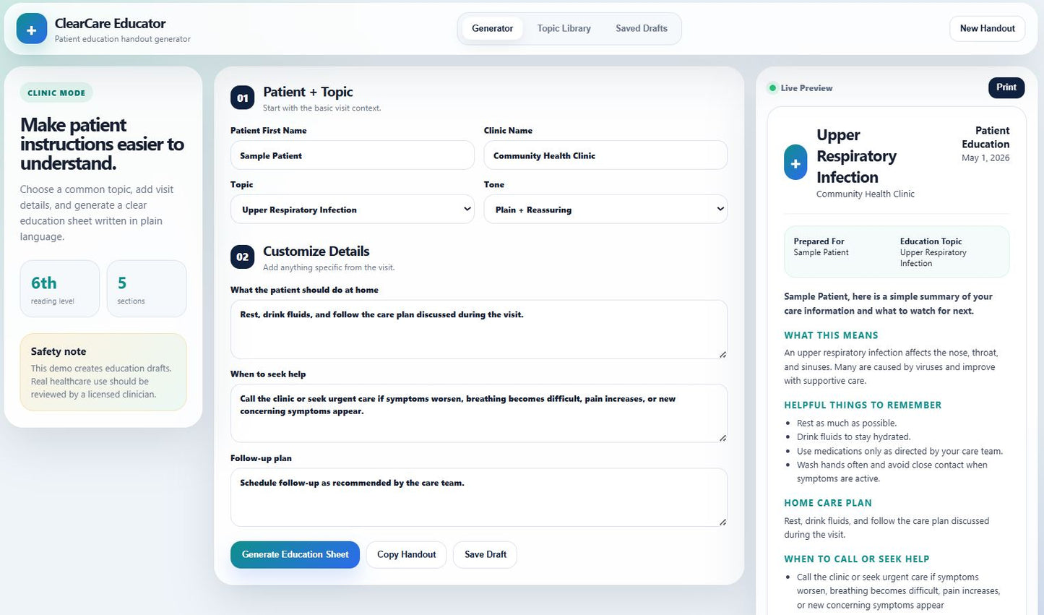Click the CLINIC MODE badge
The width and height of the screenshot is (1044, 615).
(56, 93)
